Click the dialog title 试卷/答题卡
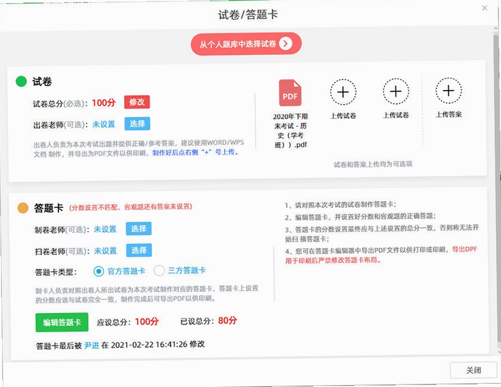 248,14
